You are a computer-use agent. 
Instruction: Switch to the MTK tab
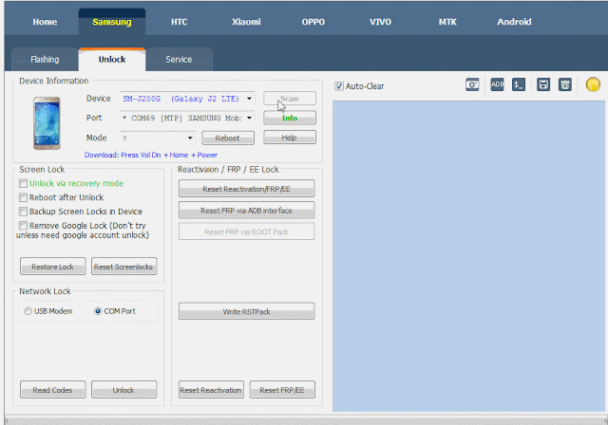[x=447, y=22]
